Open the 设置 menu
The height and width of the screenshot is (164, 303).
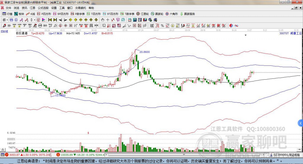(54, 8)
